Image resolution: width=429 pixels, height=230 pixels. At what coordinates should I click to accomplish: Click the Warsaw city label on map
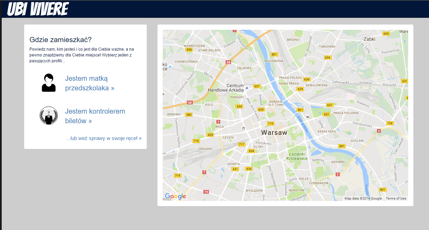(274, 132)
